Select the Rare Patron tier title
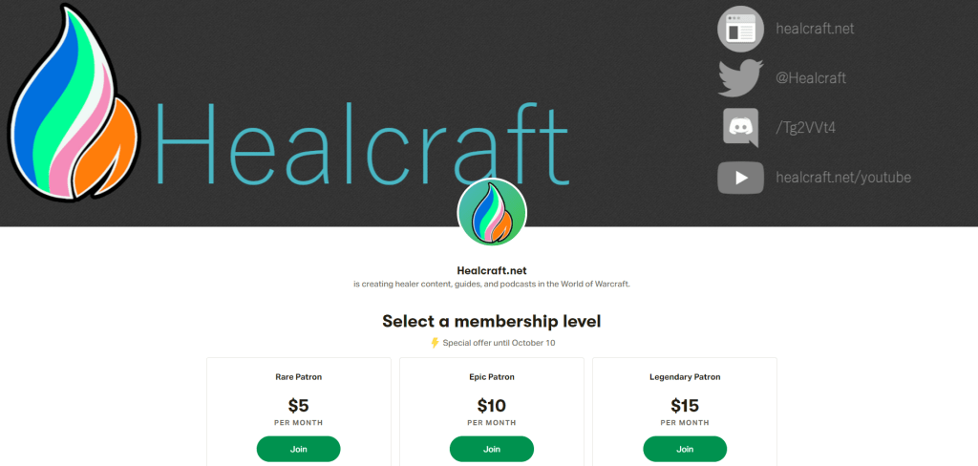Screen dimensions: 978x466 [x=299, y=377]
